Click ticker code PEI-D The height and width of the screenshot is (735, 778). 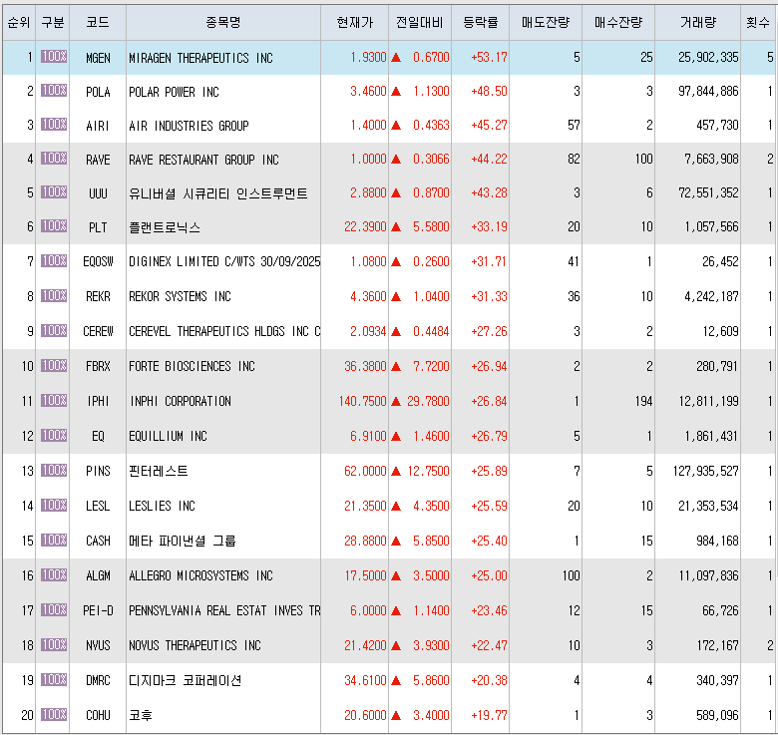(98, 610)
